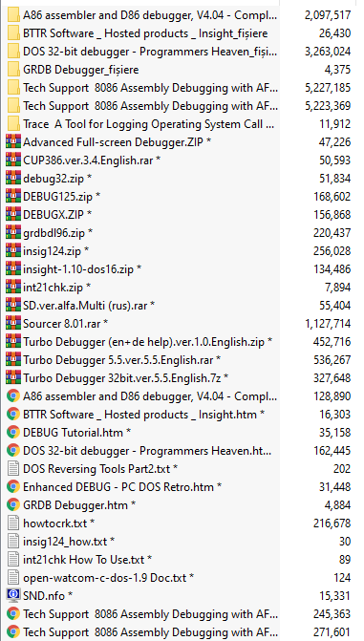Click the 2,097,517 size value
Screen dimensions: 364x641
pyautogui.click(x=328, y=15)
